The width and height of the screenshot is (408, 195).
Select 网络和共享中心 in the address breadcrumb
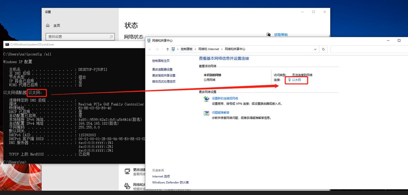[235, 49]
